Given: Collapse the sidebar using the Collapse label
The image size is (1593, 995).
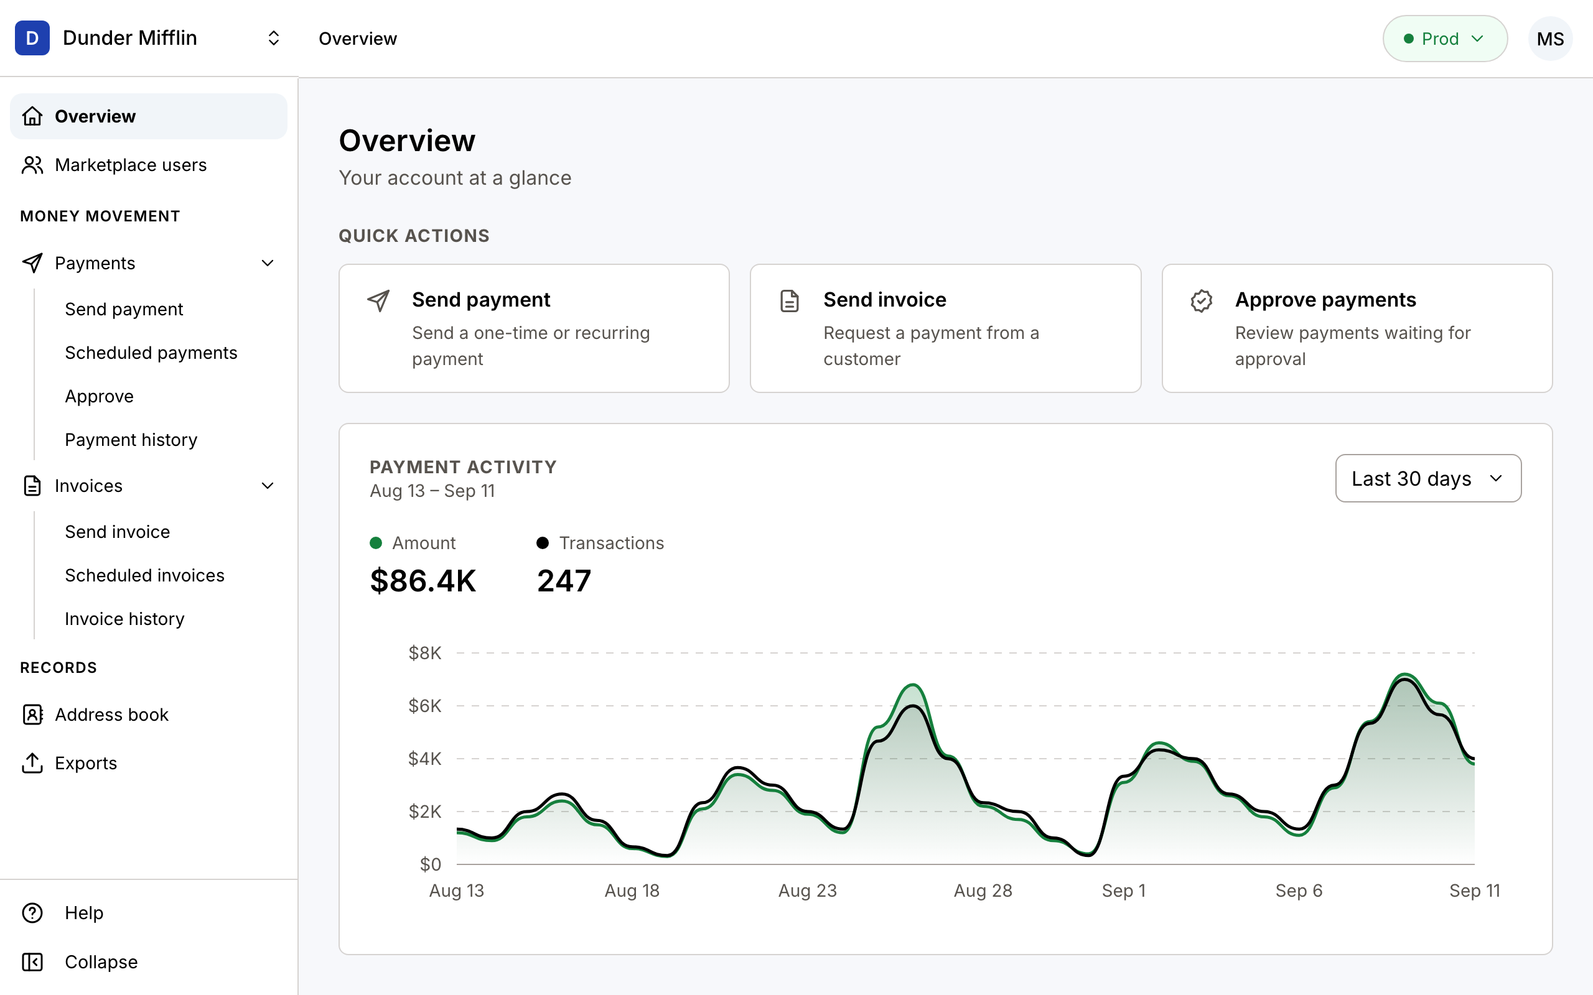Looking at the screenshot, I should tap(101, 962).
